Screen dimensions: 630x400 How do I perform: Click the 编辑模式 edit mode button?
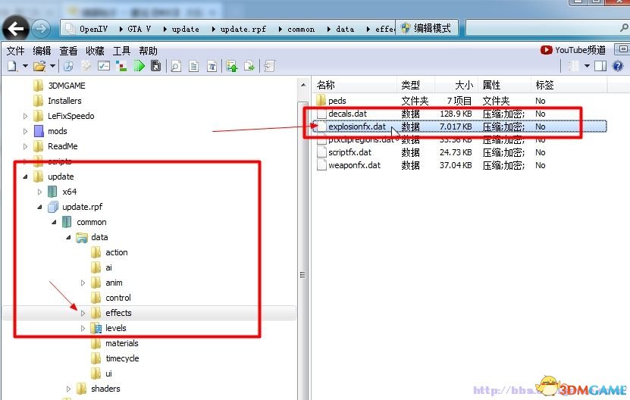tap(427, 28)
